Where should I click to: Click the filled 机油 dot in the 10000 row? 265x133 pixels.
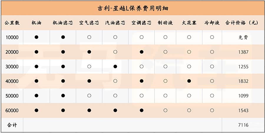pos(37,37)
